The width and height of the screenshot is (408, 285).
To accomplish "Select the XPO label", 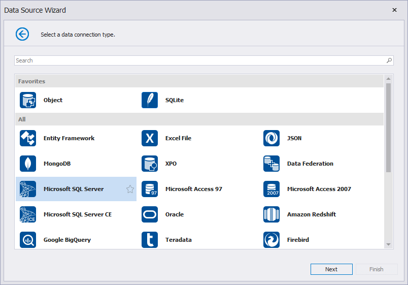I will [171, 164].
